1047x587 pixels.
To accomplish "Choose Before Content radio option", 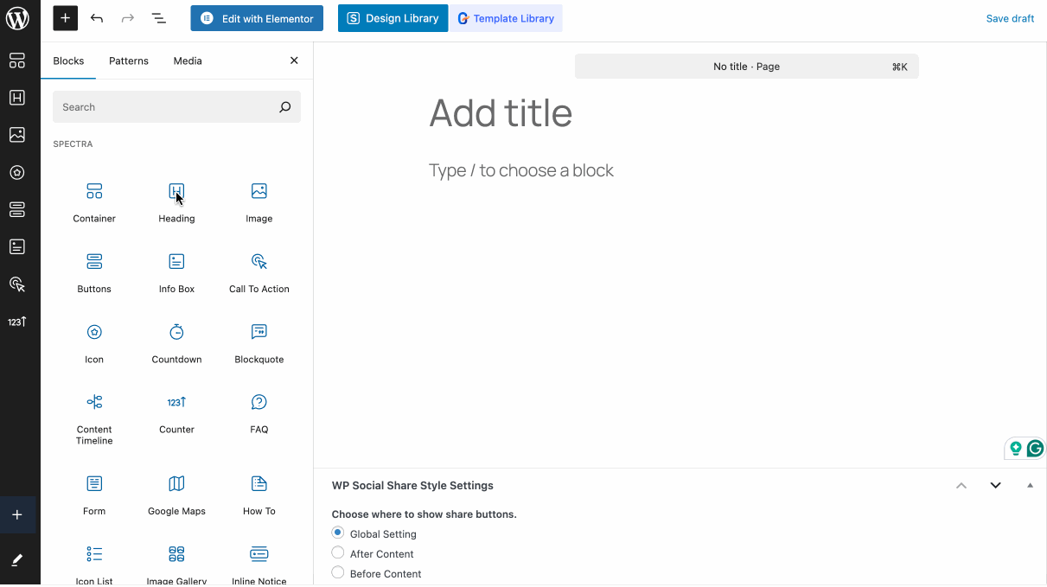I will (x=338, y=573).
